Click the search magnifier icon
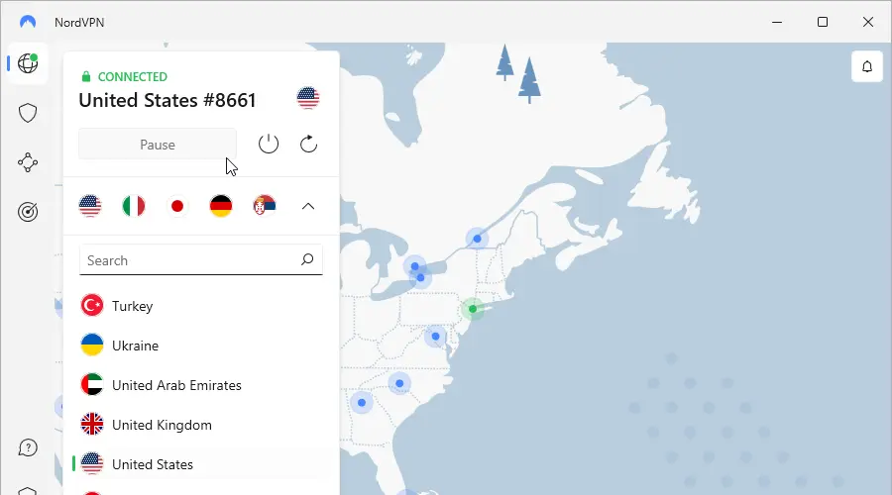 pos(307,259)
